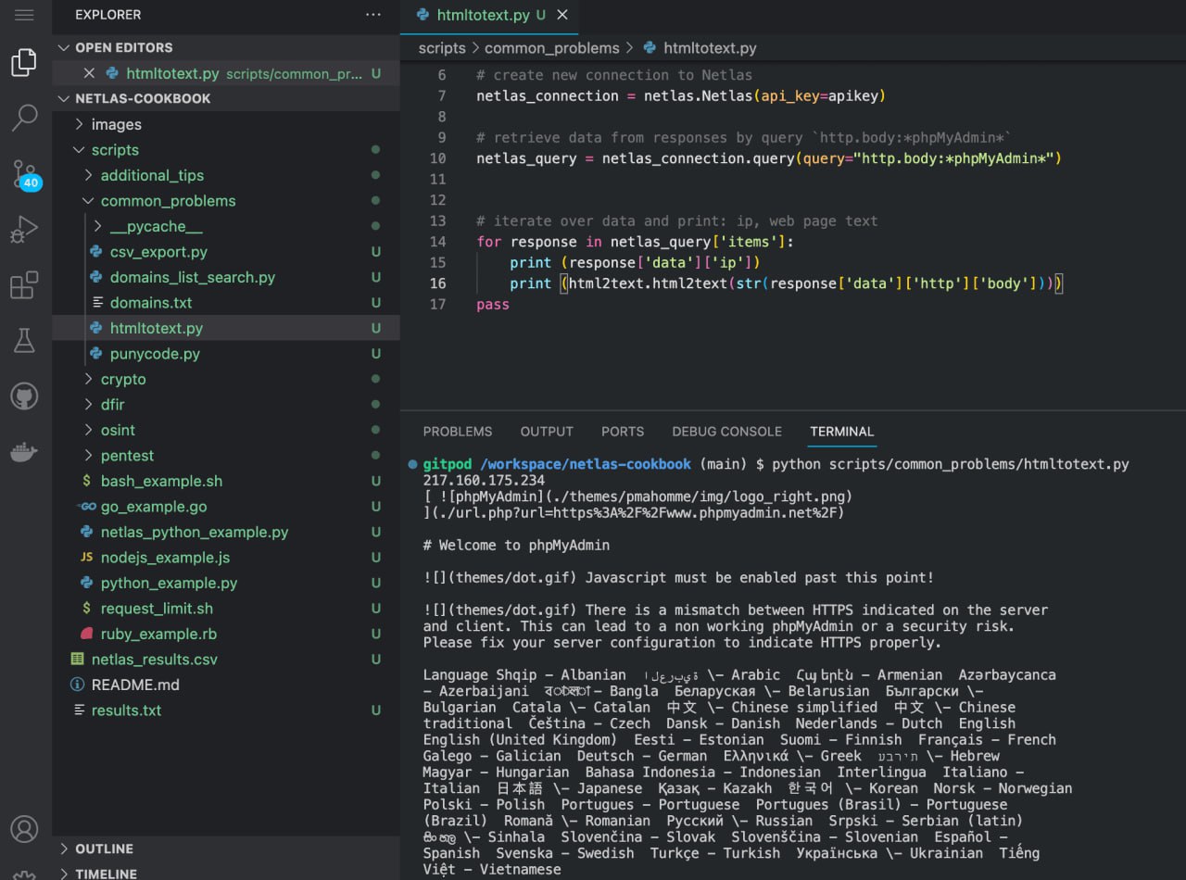Expand the images folder
This screenshot has height=880, width=1186.
tap(80, 124)
